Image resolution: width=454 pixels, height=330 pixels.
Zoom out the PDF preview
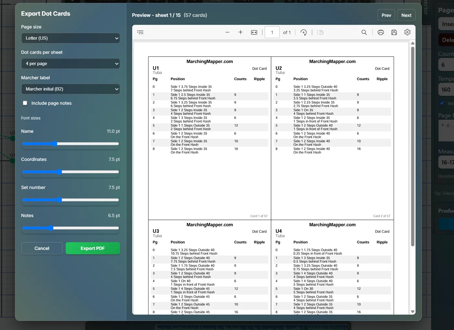(227, 32)
